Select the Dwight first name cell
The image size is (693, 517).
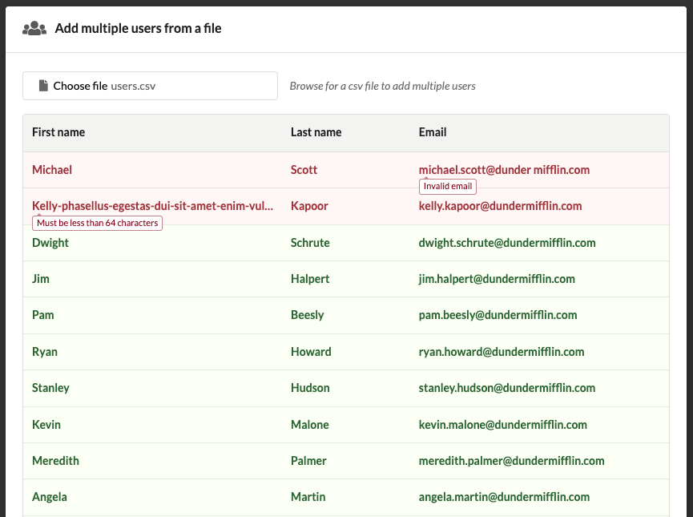click(50, 243)
